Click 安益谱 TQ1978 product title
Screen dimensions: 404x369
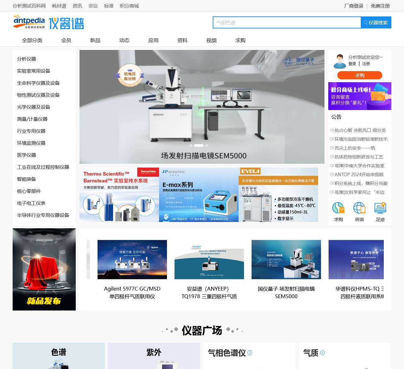(x=209, y=293)
